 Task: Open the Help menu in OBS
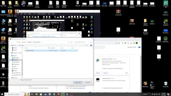tap(53, 14)
